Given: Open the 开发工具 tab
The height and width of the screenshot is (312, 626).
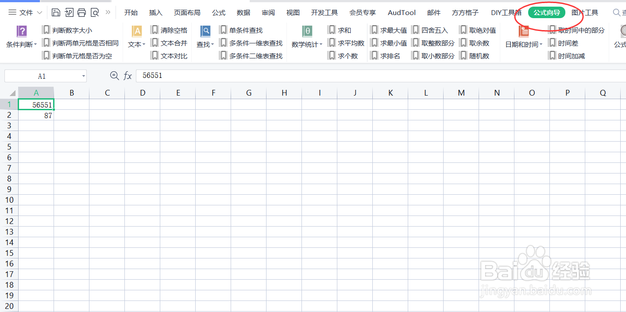Looking at the screenshot, I should pos(325,12).
